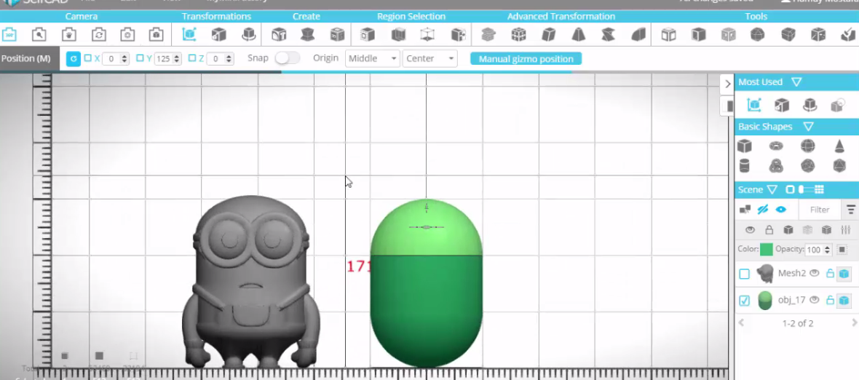Enable face region selection
This screenshot has width=859, height=380.
368,34
